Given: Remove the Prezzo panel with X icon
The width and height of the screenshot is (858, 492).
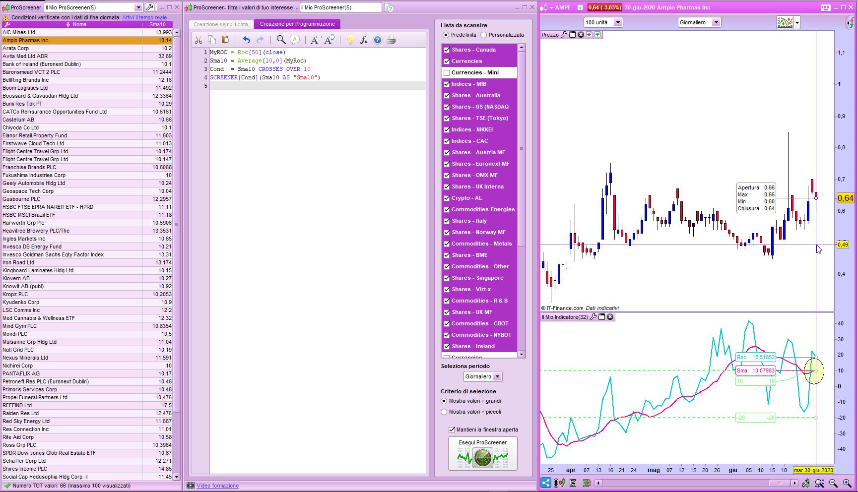Looking at the screenshot, I should pyautogui.click(x=581, y=35).
